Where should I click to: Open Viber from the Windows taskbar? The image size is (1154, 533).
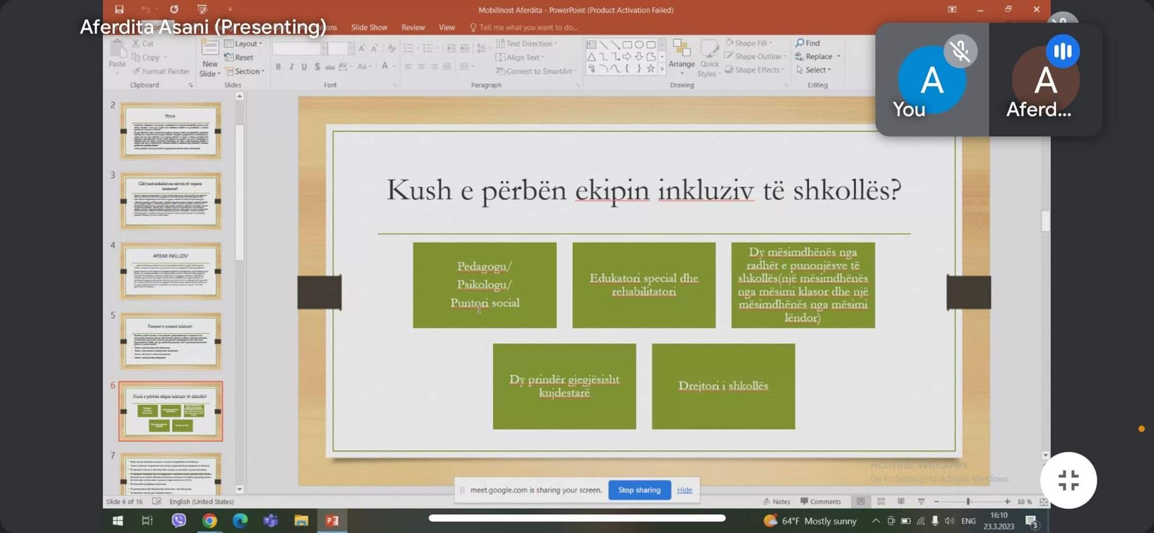click(x=179, y=521)
